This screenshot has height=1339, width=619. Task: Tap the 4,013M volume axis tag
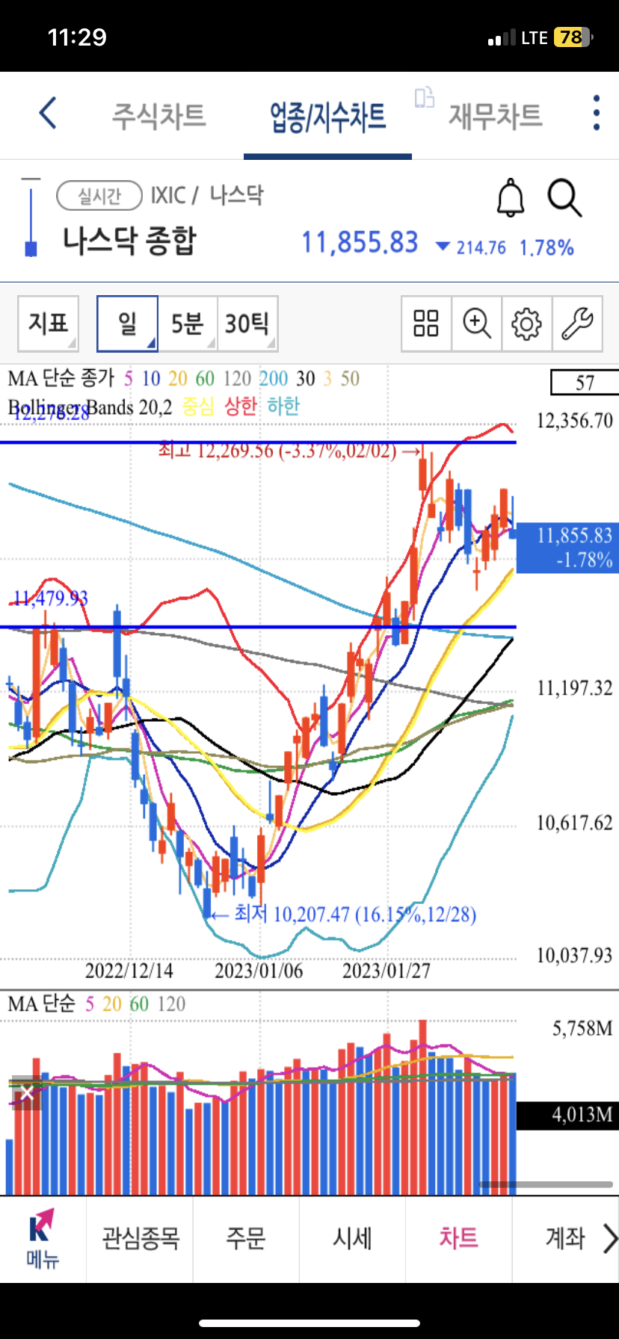(x=567, y=1115)
